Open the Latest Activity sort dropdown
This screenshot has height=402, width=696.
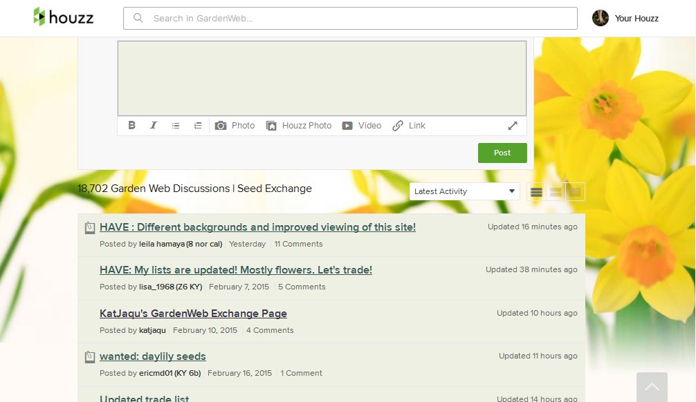(x=464, y=191)
